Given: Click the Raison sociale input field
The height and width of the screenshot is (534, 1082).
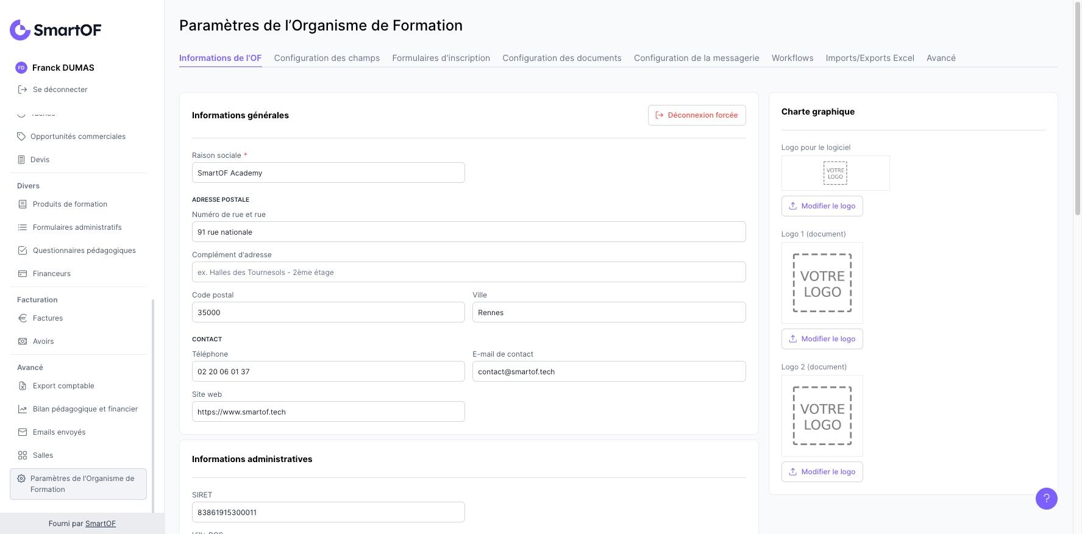Looking at the screenshot, I should point(328,173).
